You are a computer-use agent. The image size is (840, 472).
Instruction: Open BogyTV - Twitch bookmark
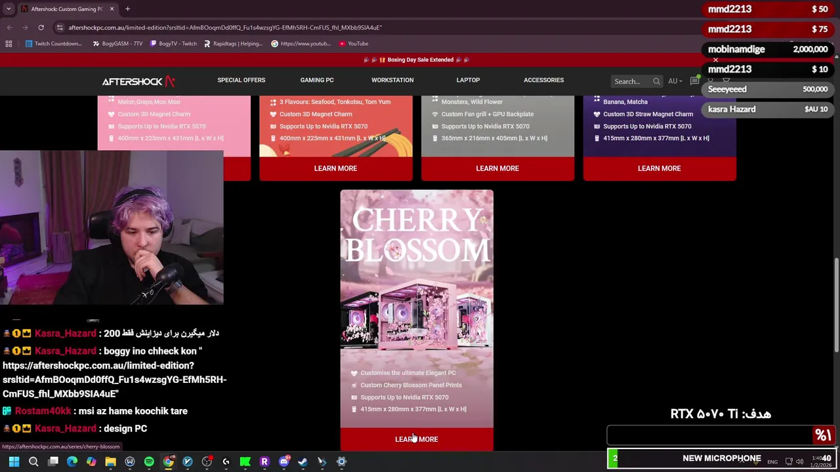point(173,43)
